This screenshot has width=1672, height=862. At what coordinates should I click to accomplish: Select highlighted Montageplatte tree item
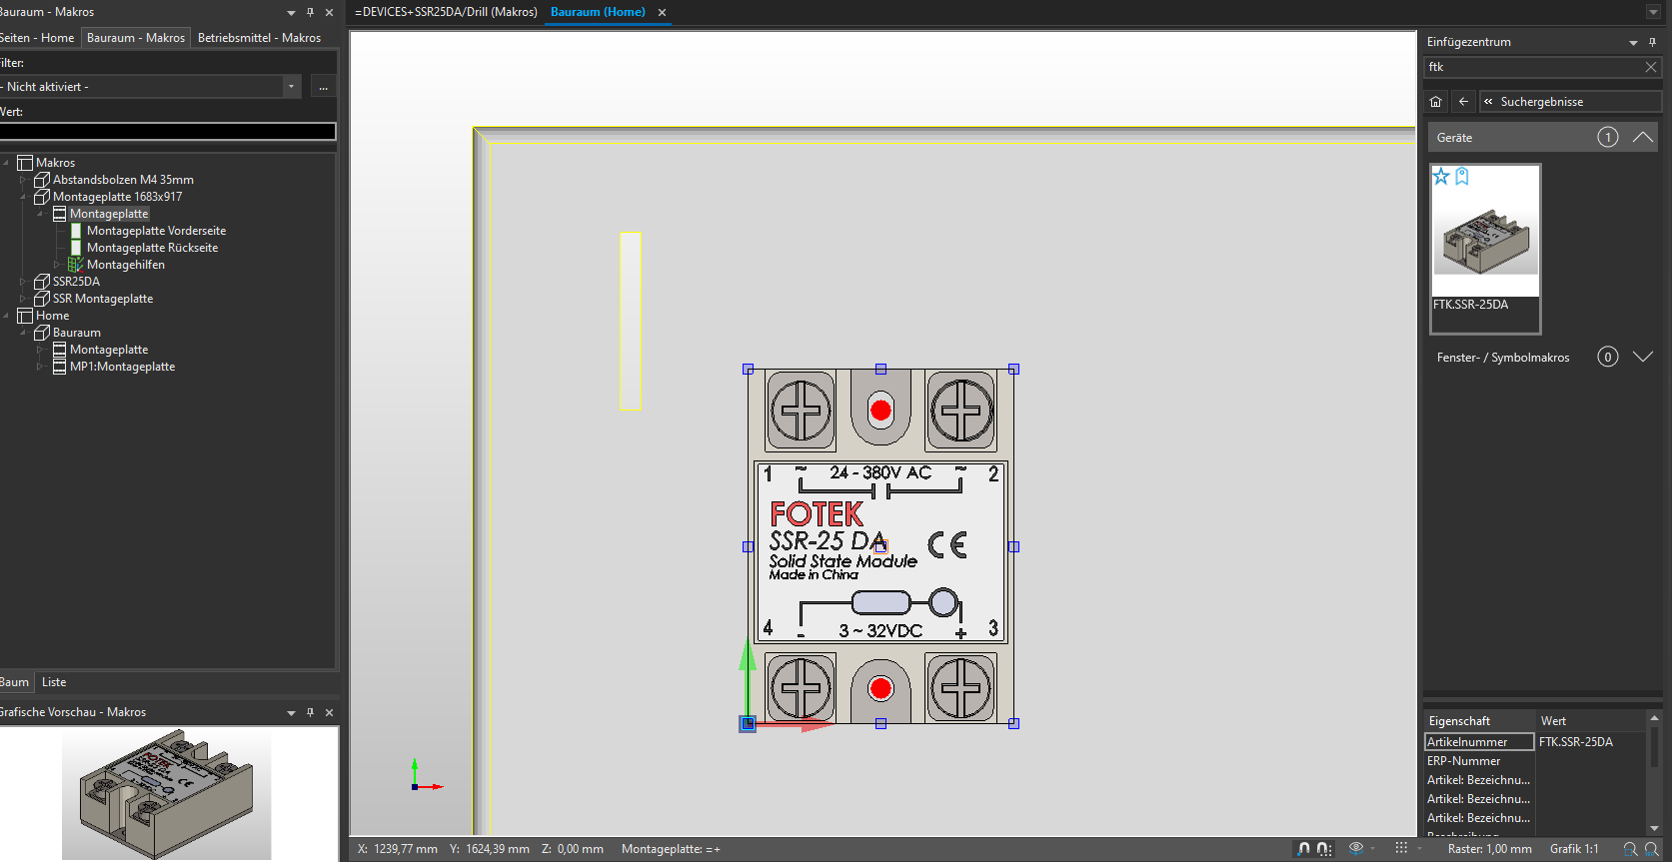coord(109,214)
